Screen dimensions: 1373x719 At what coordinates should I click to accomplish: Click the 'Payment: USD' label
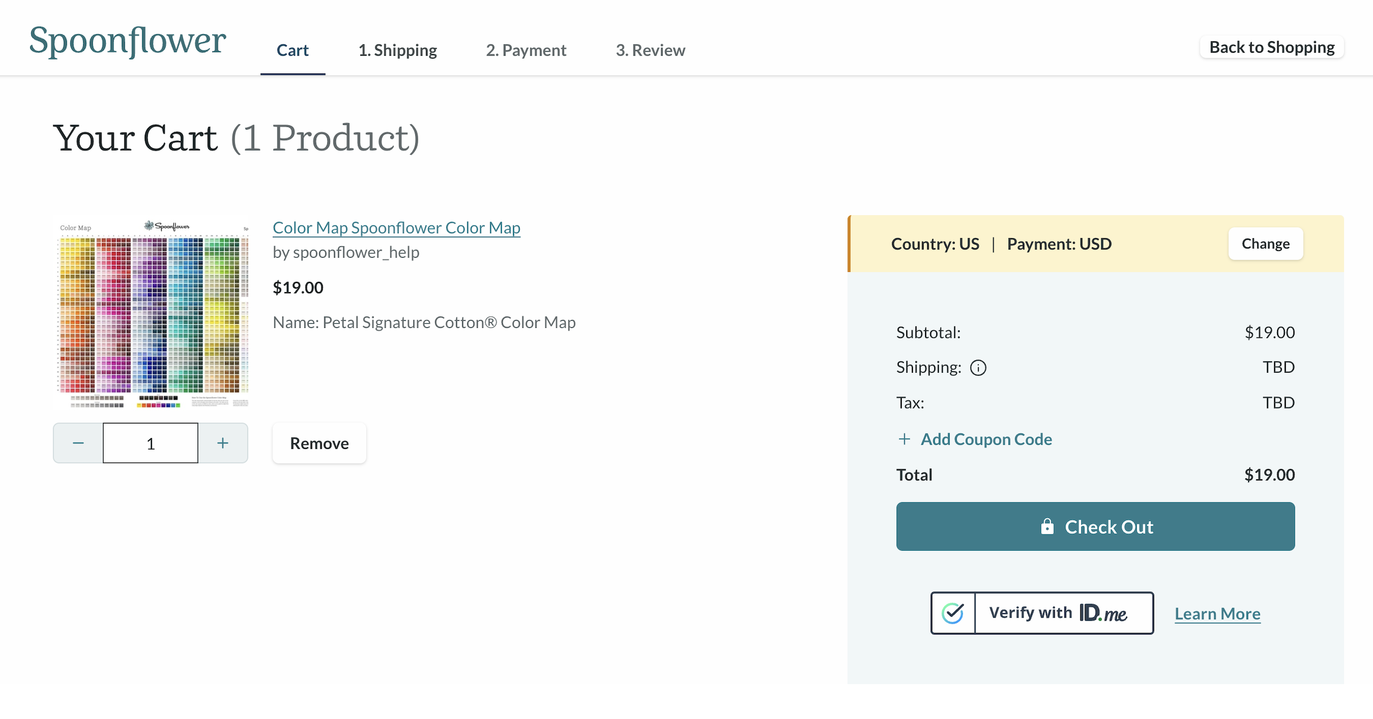[x=1059, y=244]
